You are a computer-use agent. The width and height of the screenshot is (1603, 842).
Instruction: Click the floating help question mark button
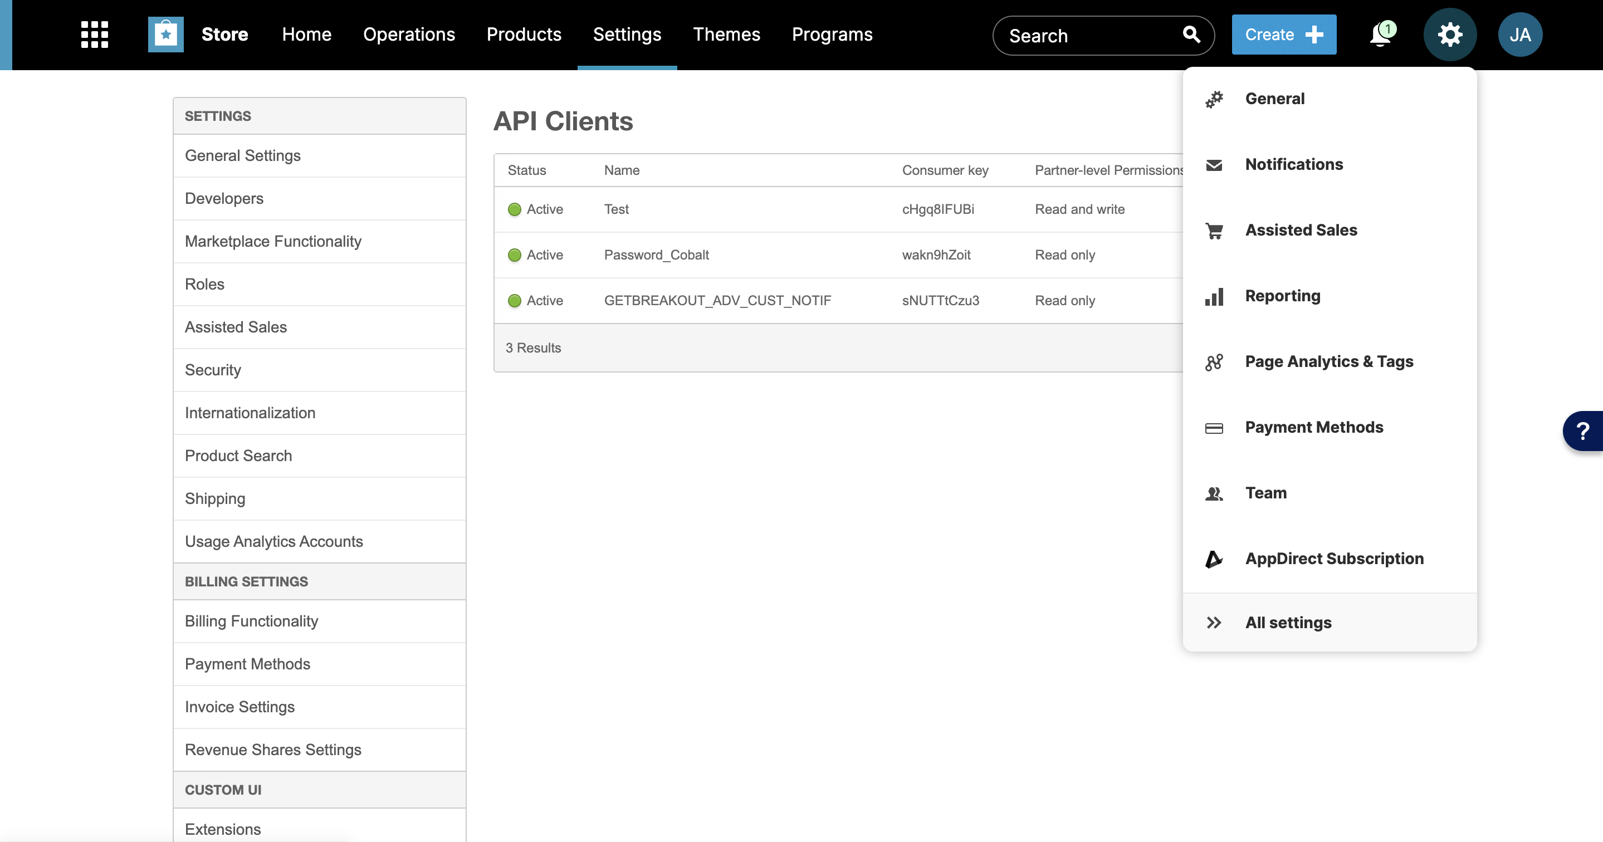[x=1584, y=430]
